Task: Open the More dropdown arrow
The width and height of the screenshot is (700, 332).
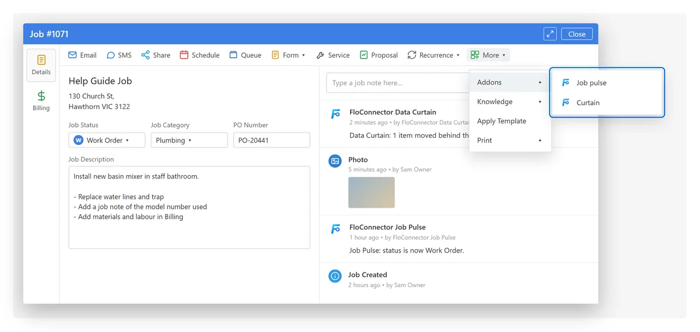Action: (504, 55)
